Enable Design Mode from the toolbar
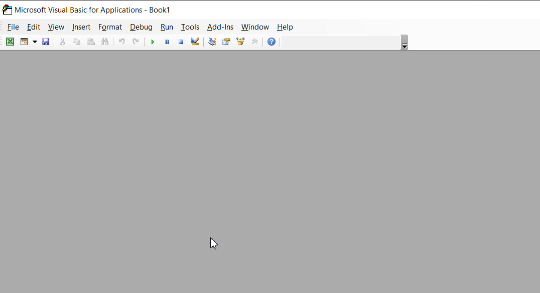 click(x=195, y=42)
